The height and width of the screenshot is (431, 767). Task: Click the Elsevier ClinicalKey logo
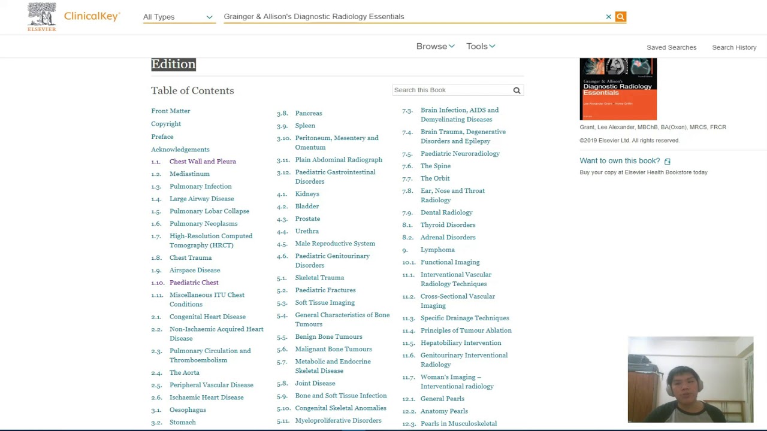click(x=74, y=17)
